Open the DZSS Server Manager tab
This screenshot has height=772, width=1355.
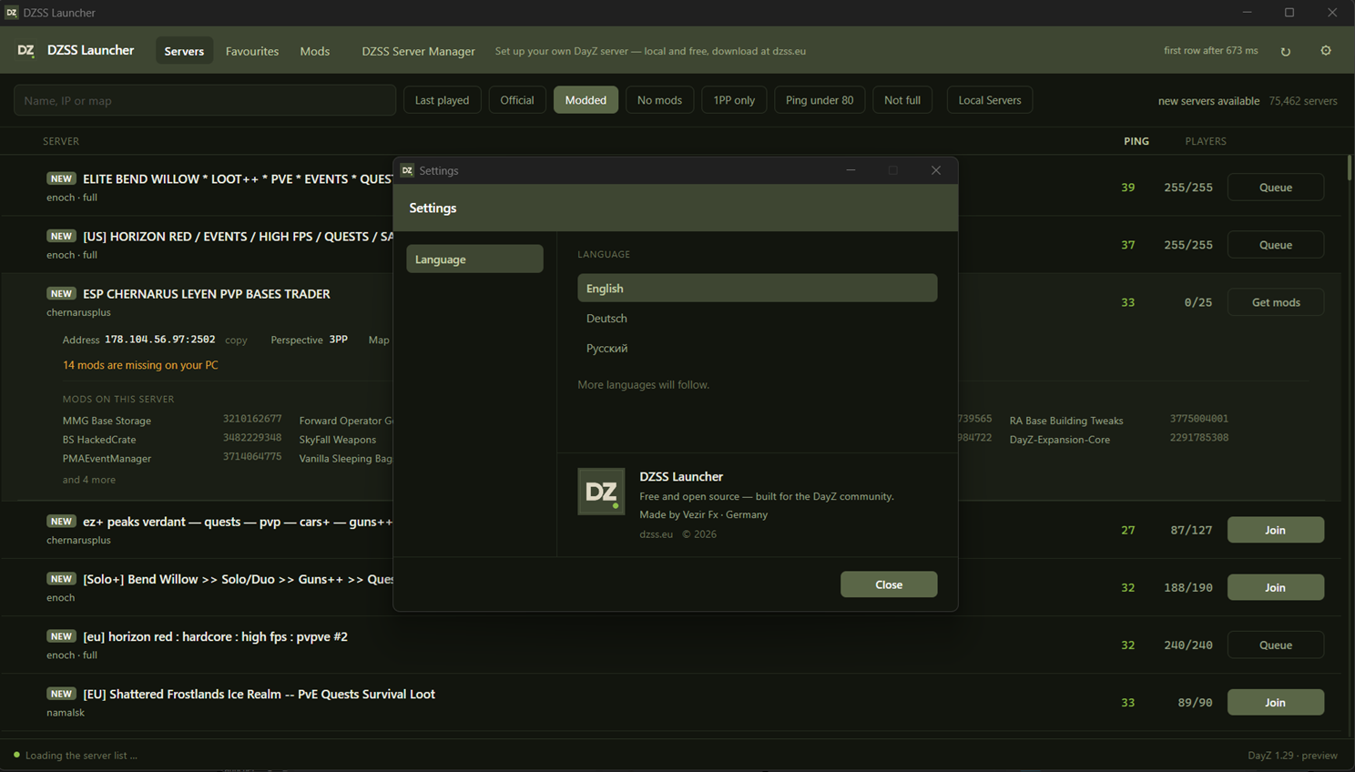click(x=418, y=51)
